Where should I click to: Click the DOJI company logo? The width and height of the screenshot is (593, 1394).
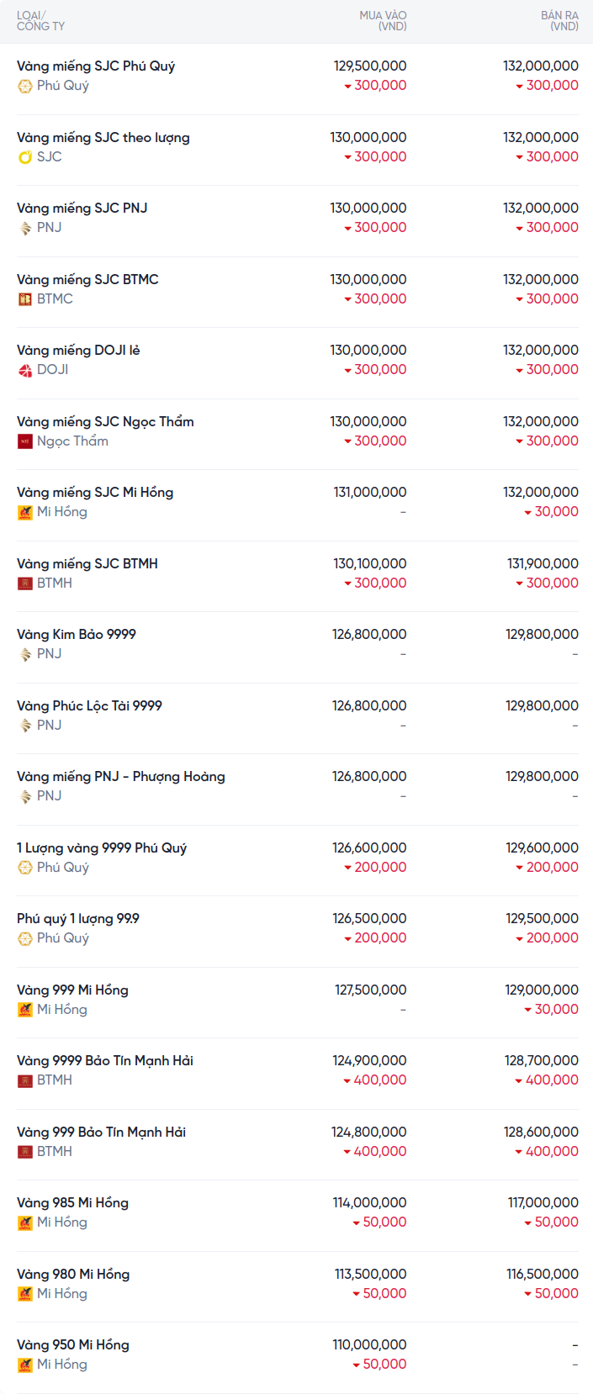25,370
